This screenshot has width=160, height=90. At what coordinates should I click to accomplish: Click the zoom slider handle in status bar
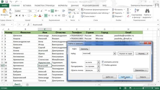click(143, 88)
